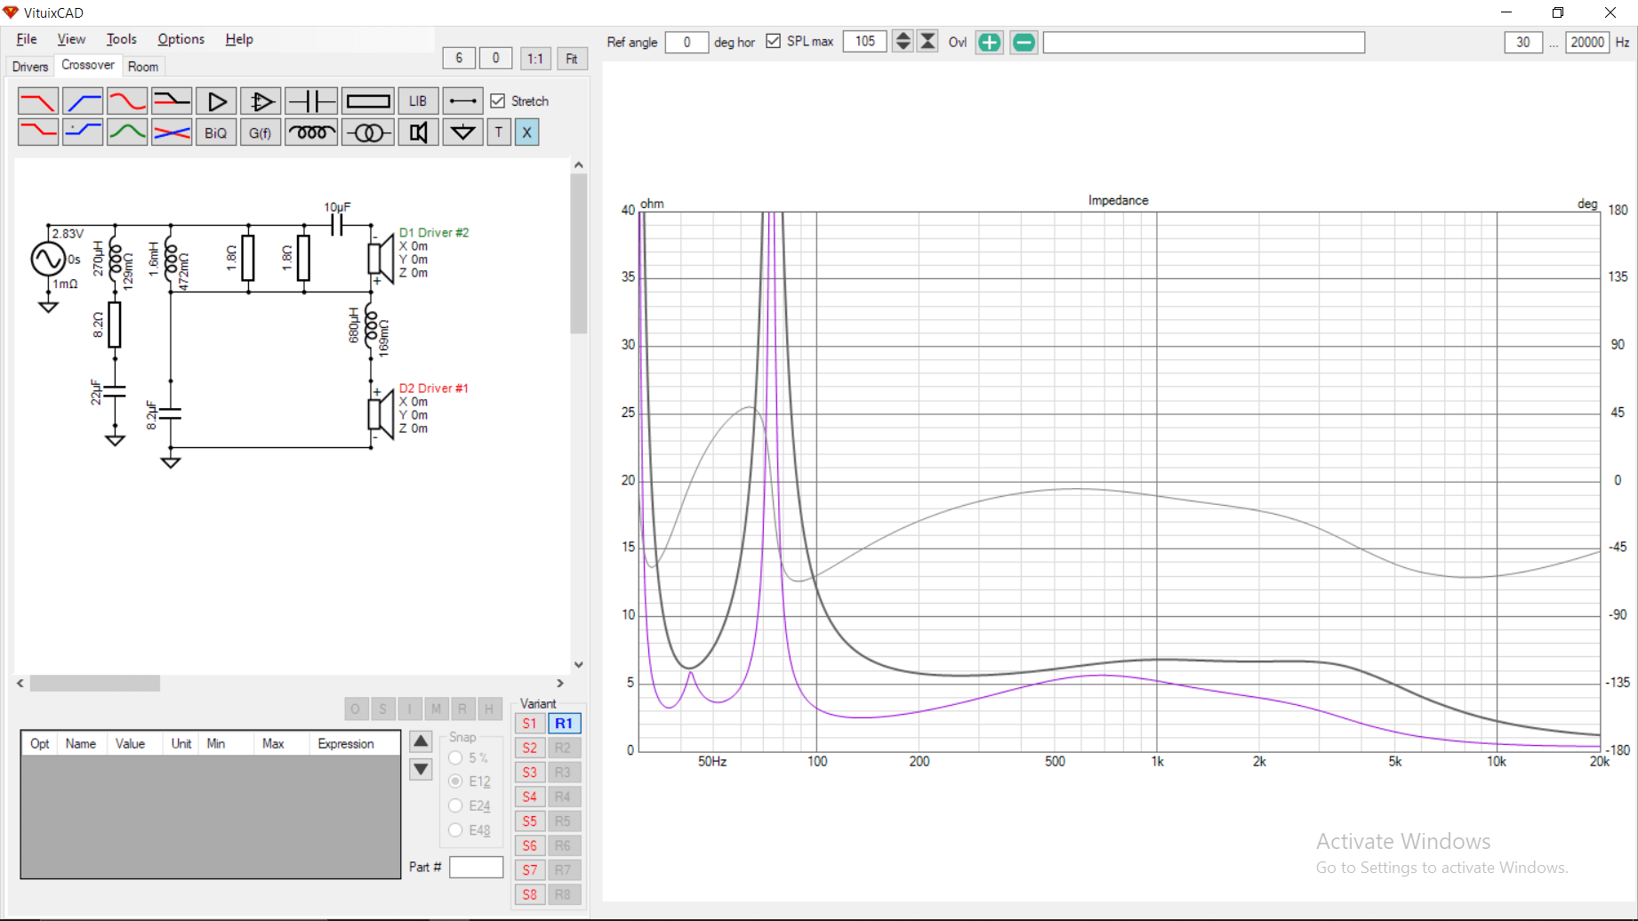Select the E48 snap radio button

[455, 829]
